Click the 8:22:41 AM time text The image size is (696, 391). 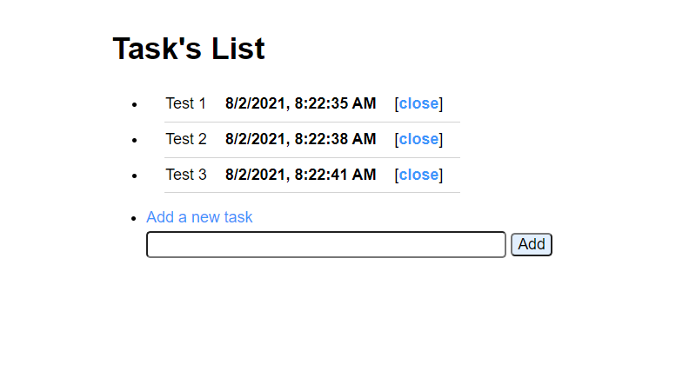click(336, 175)
